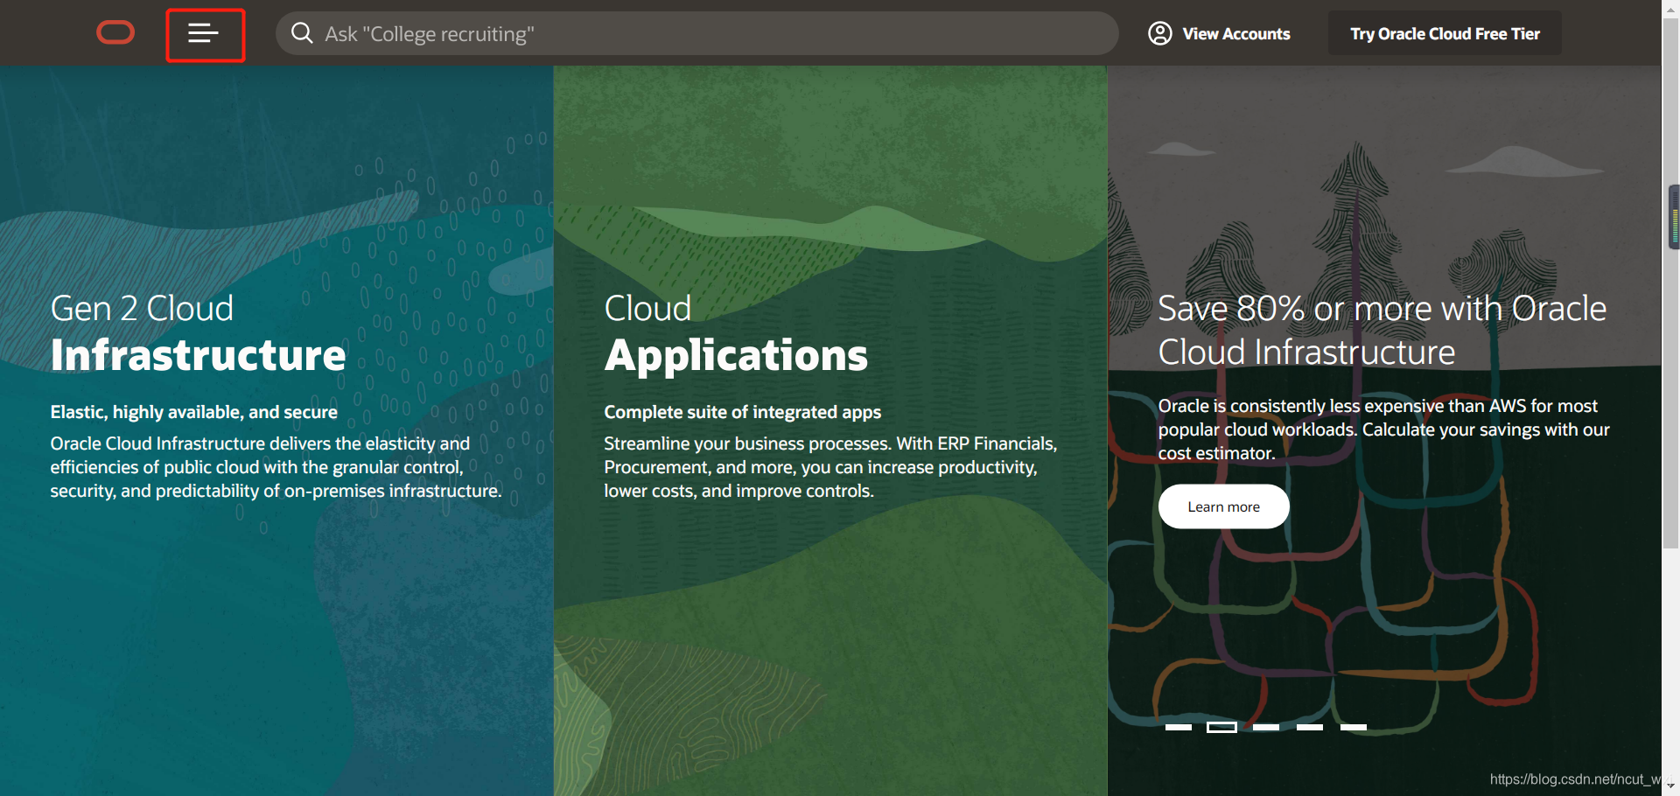Click Try Oracle Cloud Free Tier button
1680x796 pixels.
pos(1445,33)
